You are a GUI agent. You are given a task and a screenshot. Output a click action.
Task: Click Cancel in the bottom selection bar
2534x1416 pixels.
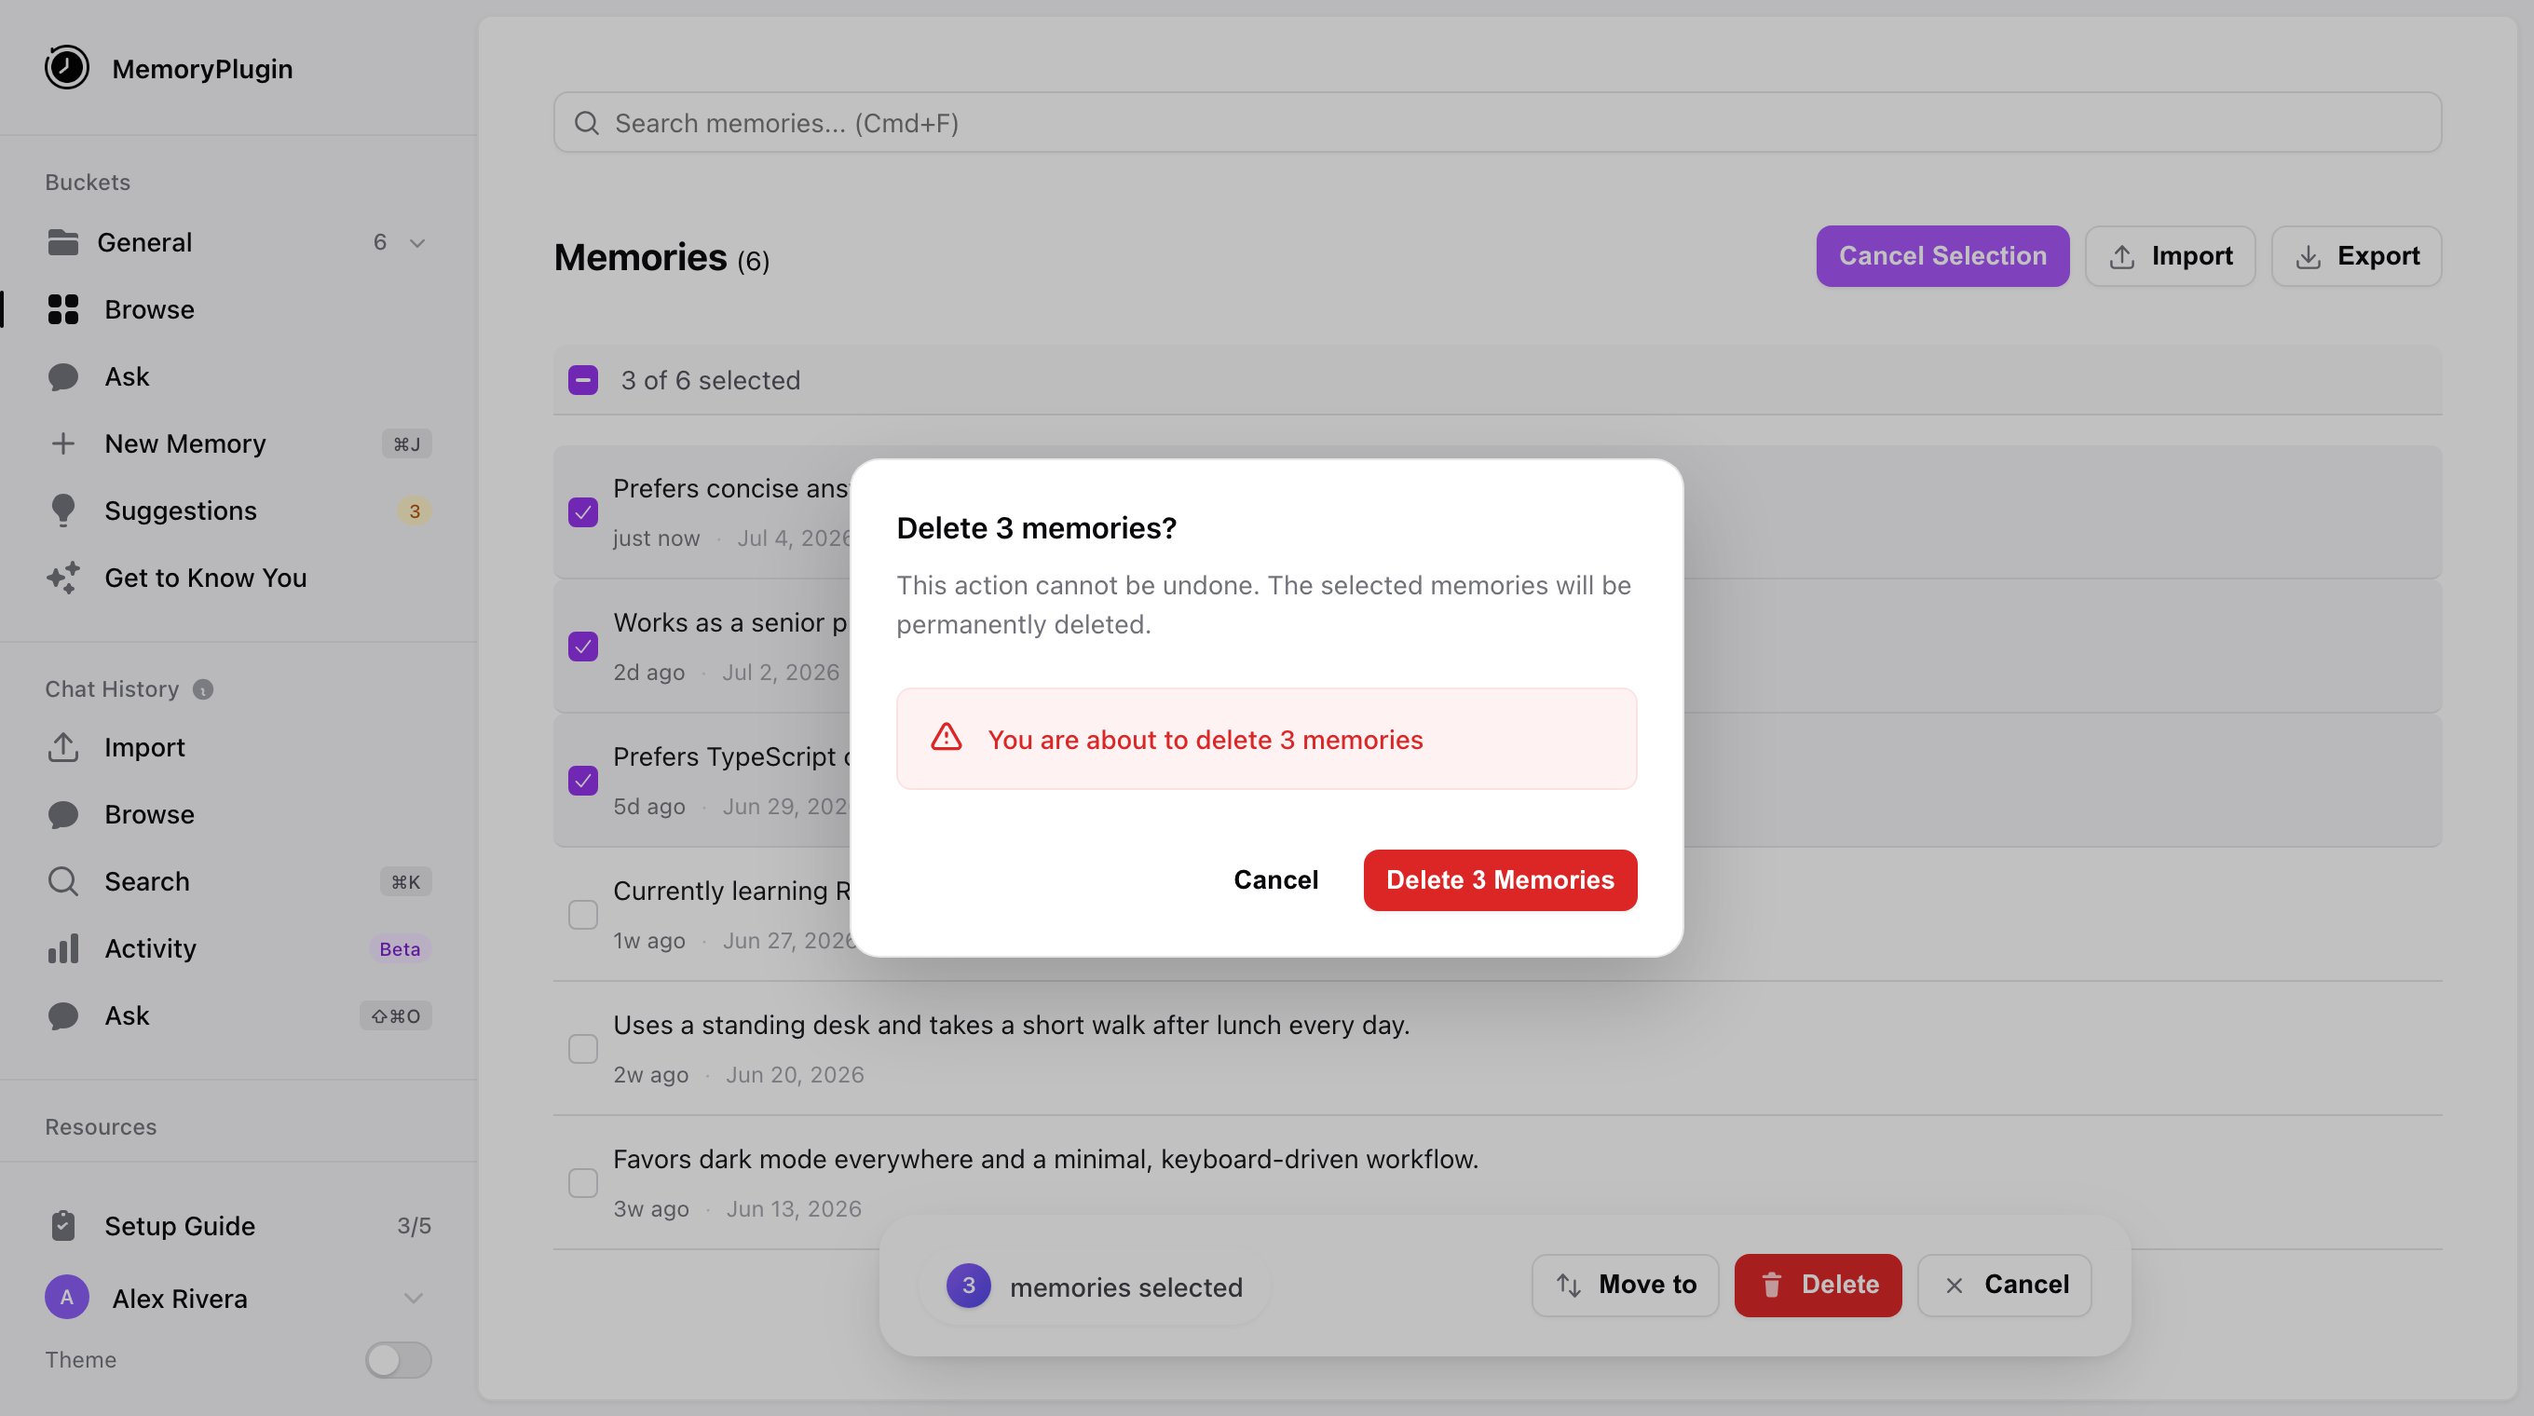pos(2005,1286)
